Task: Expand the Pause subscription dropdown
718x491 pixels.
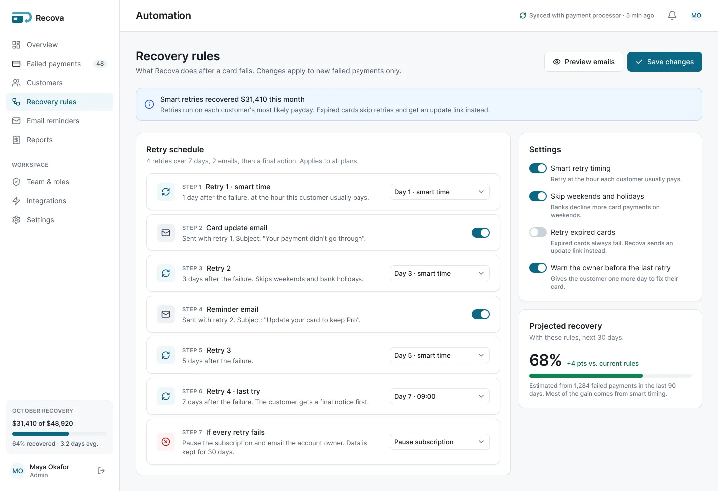Action: [440, 442]
